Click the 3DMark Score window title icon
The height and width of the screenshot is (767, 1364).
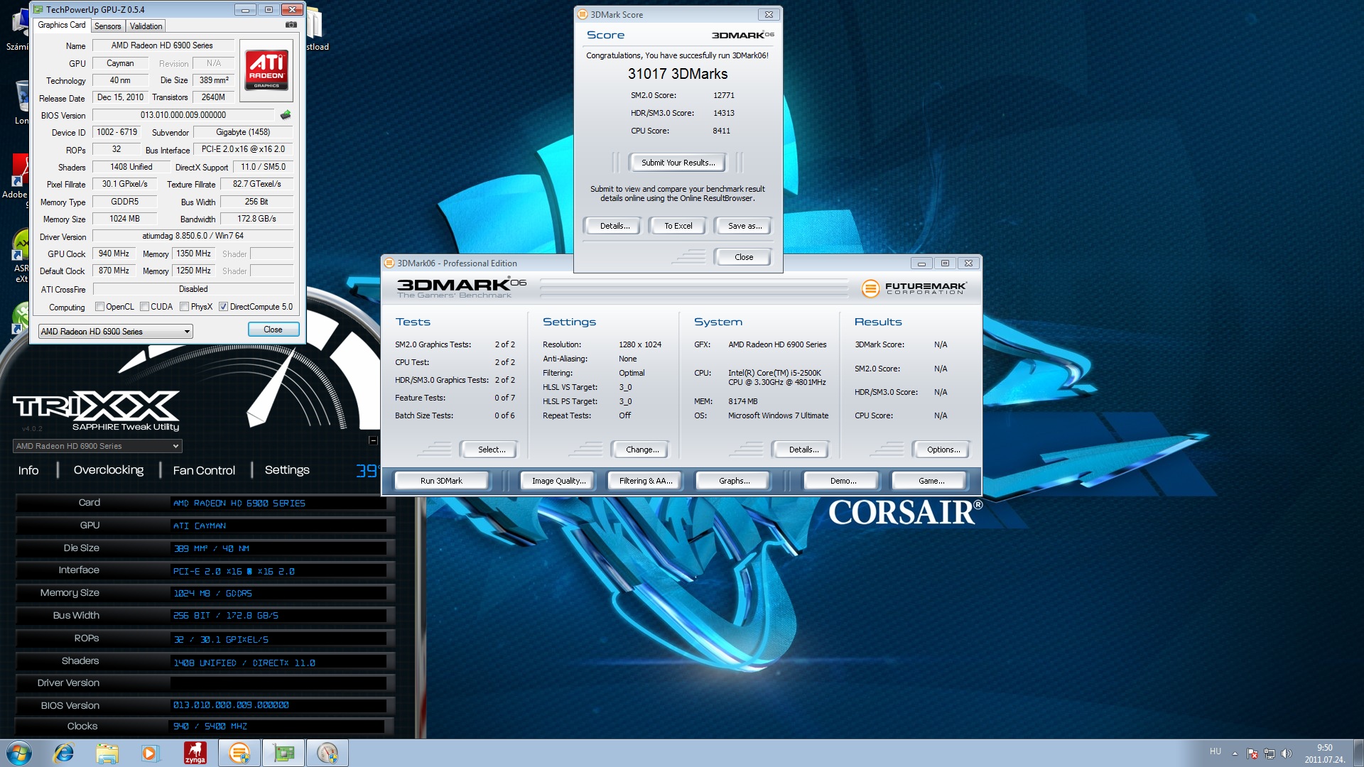click(x=583, y=14)
